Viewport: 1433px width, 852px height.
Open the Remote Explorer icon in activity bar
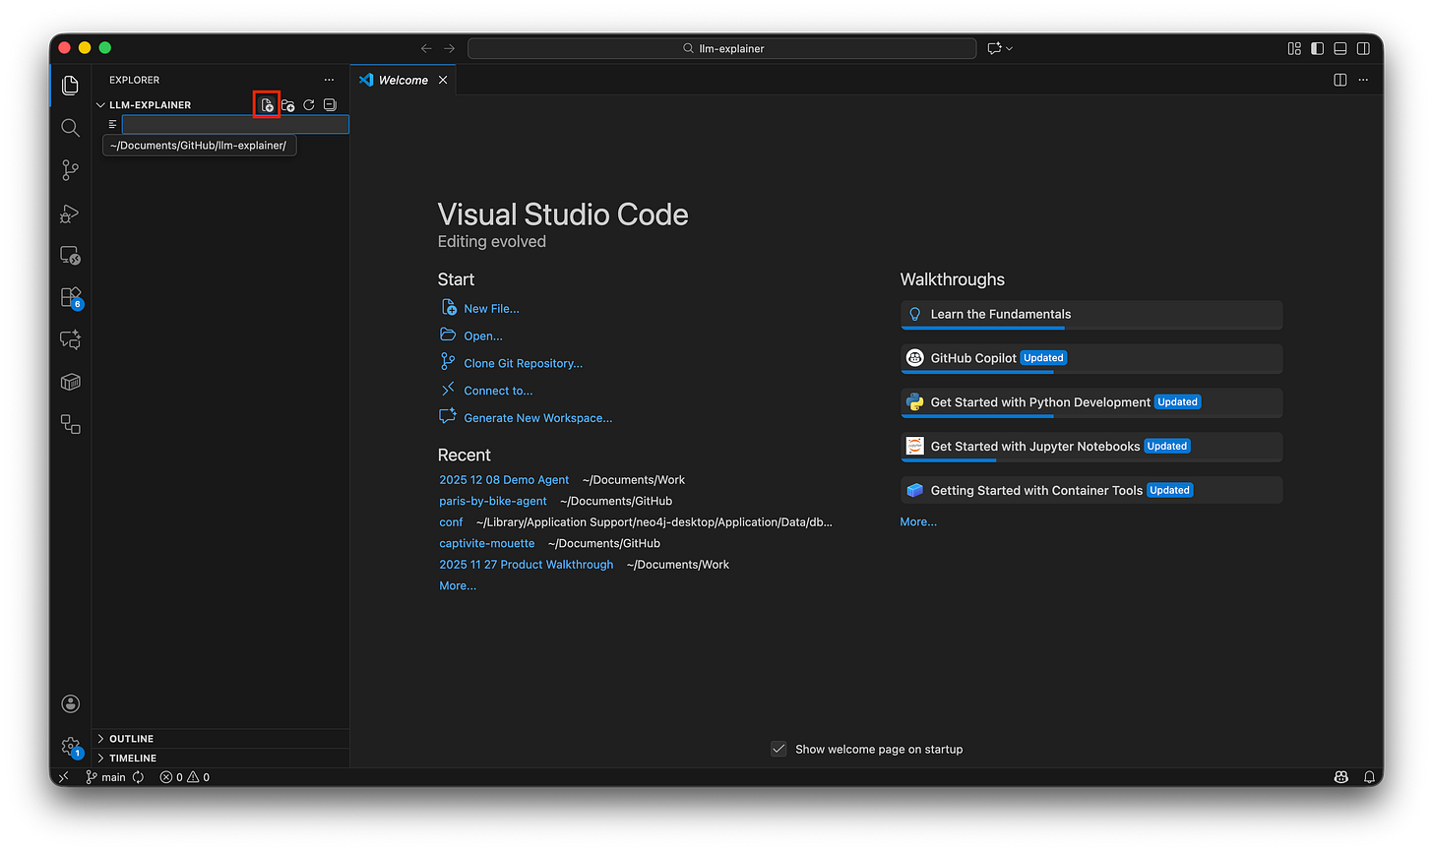point(70,255)
